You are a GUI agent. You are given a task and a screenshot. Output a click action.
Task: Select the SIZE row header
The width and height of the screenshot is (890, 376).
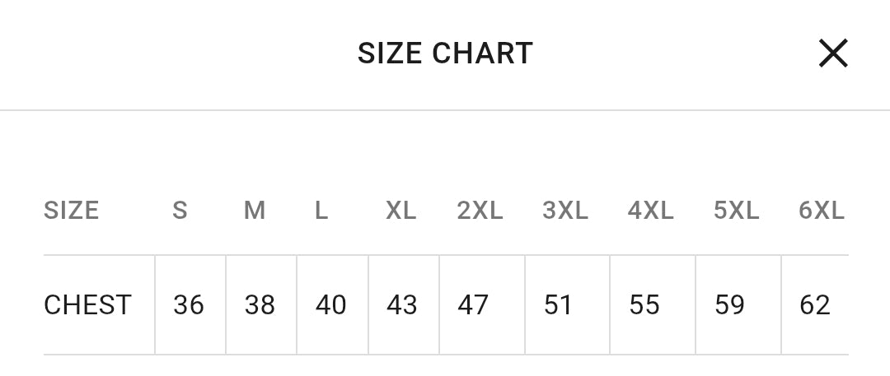[72, 211]
